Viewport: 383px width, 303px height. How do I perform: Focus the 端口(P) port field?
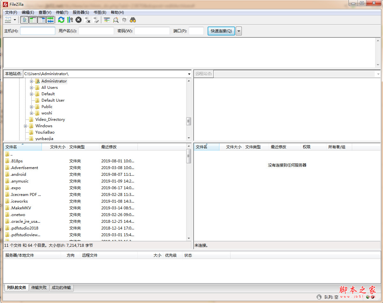(196, 31)
